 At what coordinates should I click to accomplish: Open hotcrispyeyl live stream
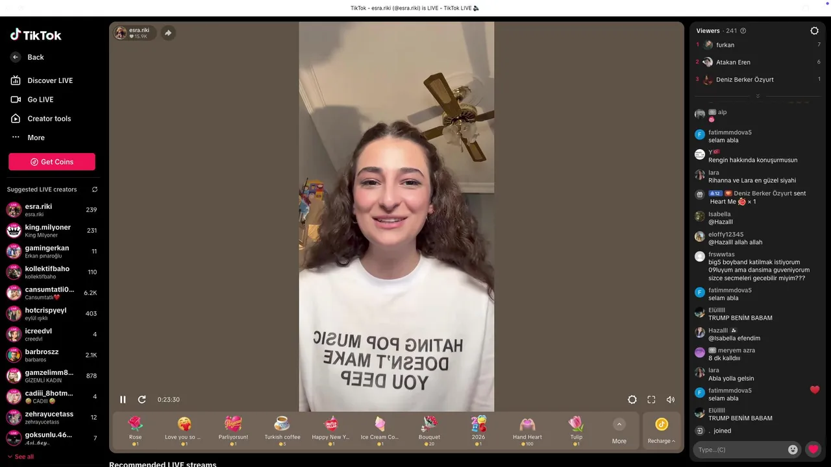(52, 313)
